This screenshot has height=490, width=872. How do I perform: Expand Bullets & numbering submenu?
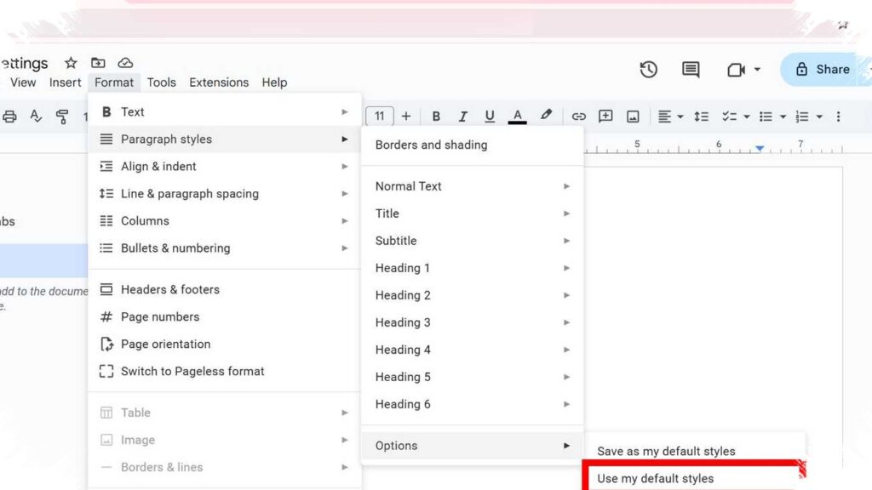point(225,248)
